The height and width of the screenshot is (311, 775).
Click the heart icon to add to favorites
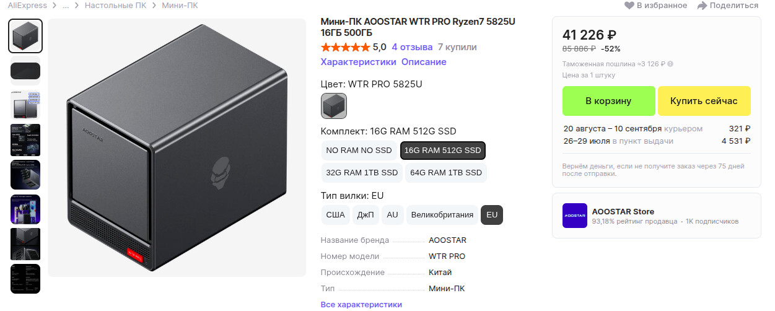tap(629, 6)
